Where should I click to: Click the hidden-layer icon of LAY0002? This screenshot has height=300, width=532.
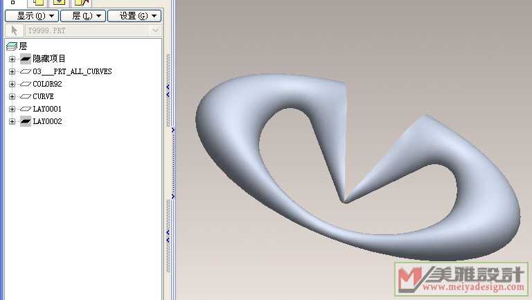point(26,121)
